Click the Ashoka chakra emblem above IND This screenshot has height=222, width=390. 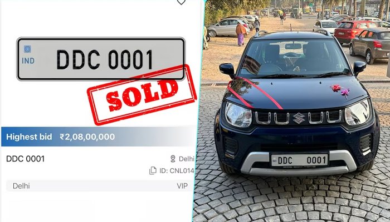click(27, 49)
